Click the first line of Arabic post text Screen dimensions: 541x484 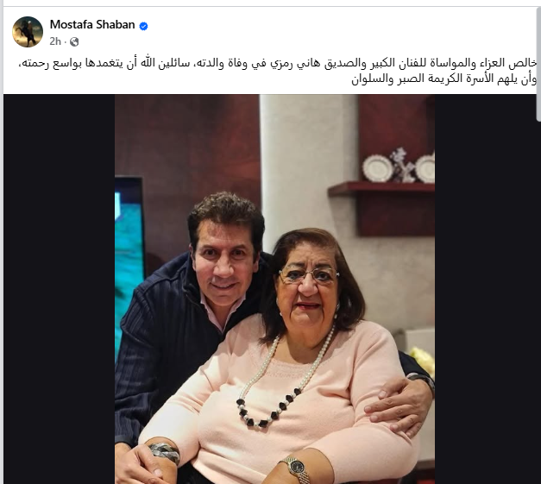278,64
